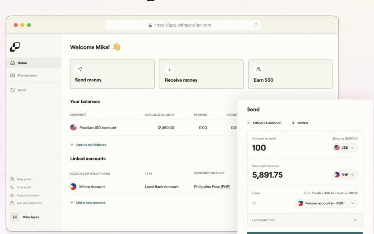Screen dimensions: 374x234
Task: Click the ACCOUNT OR WALLET NAME header
Action: [90, 174]
